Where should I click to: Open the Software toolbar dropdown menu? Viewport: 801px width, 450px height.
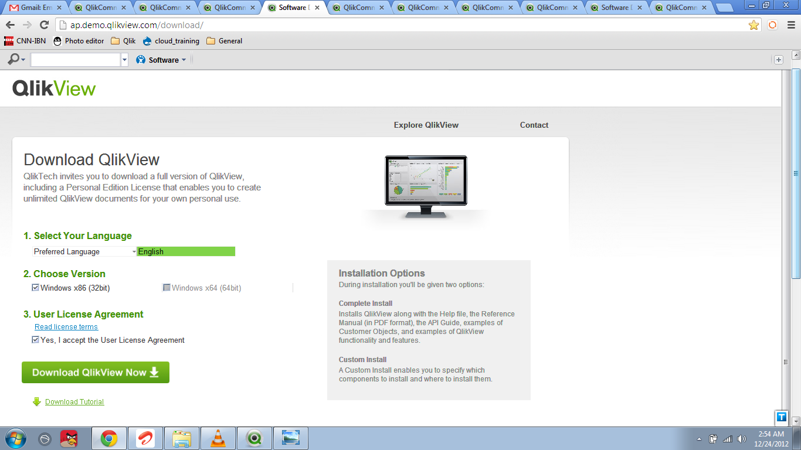point(161,60)
